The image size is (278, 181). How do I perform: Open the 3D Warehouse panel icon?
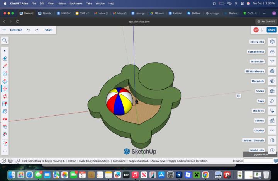tap(272, 72)
